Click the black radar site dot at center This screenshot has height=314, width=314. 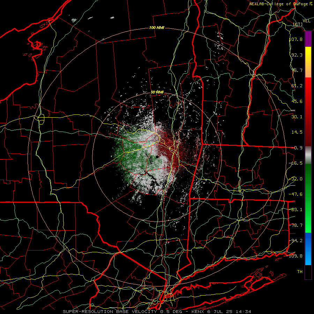(157, 157)
